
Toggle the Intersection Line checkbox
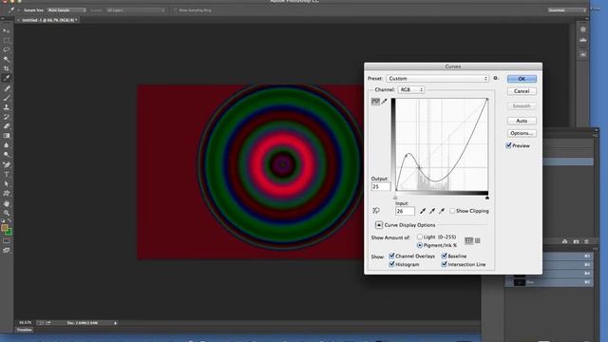(x=445, y=264)
